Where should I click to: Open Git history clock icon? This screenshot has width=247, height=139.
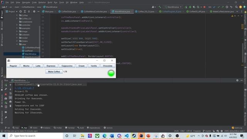click(227, 7)
